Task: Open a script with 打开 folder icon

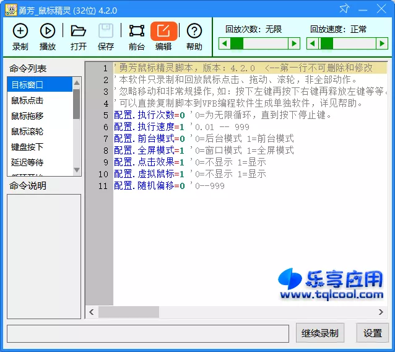Action: tap(79, 31)
